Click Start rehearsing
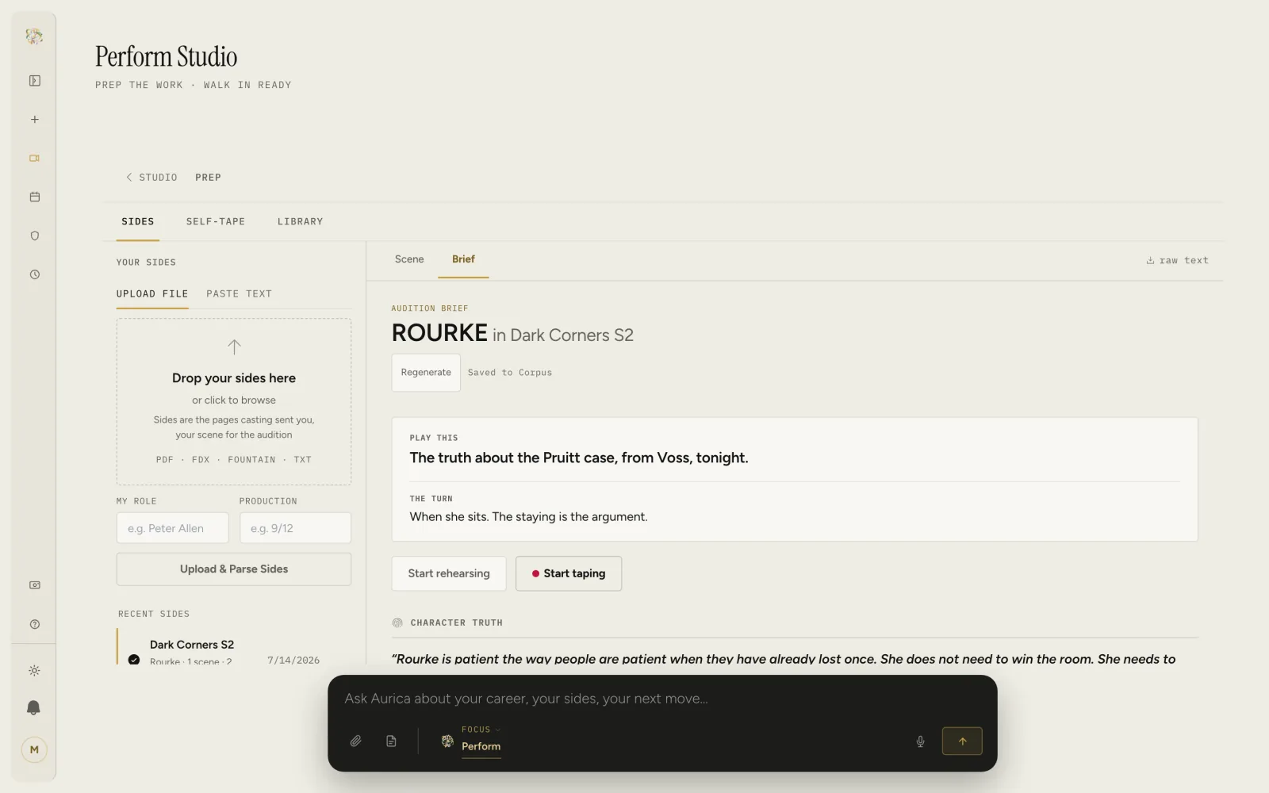 click(x=449, y=573)
